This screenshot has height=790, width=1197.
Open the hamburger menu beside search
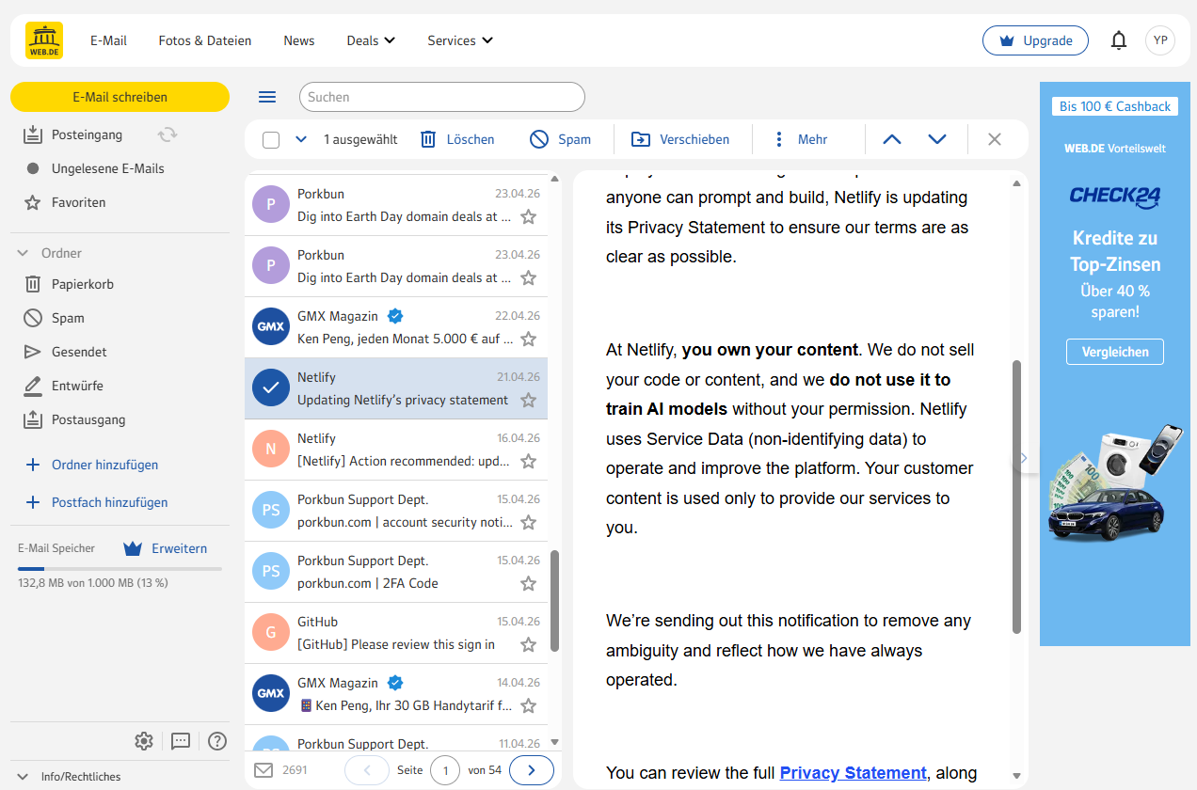(x=267, y=97)
